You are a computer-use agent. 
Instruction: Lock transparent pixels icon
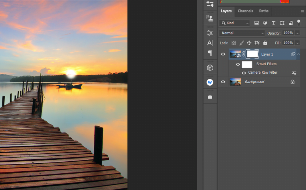[234, 43]
